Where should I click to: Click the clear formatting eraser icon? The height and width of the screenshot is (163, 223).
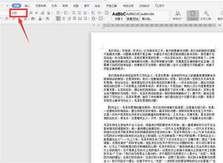coord(43,13)
